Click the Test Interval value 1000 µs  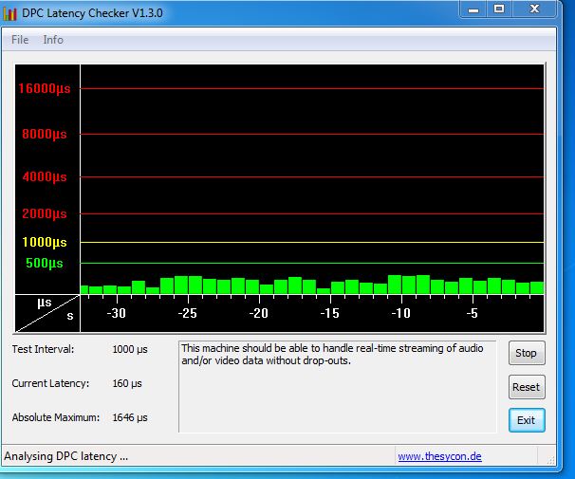(130, 349)
